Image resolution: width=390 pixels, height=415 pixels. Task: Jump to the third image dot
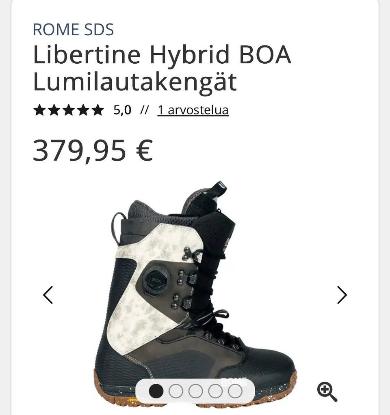pos(196,391)
